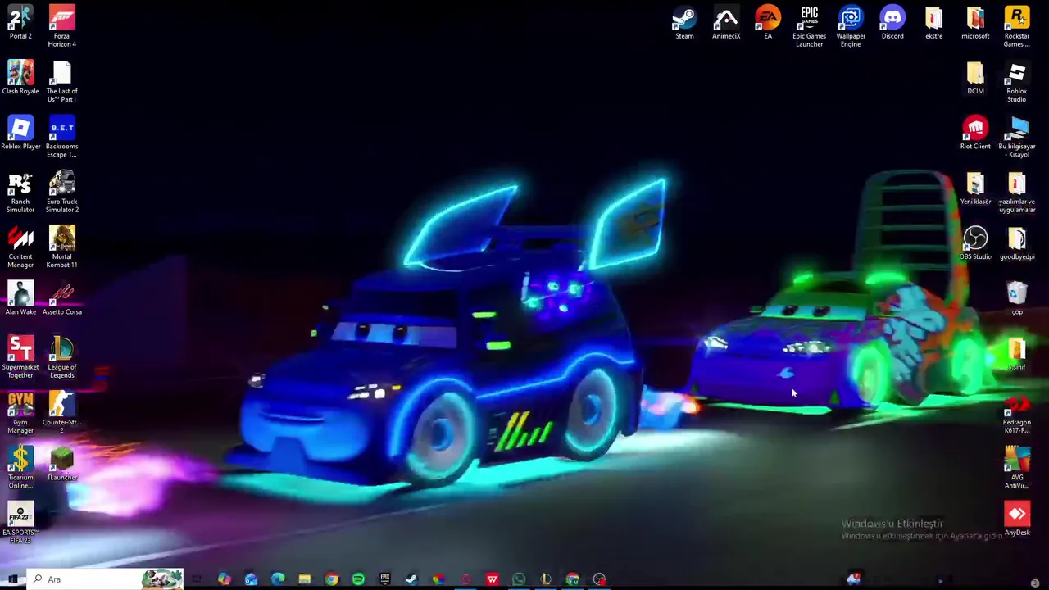Viewport: 1049px width, 590px height.
Task: Launch Google Chrome from the taskbar
Action: [x=331, y=579]
